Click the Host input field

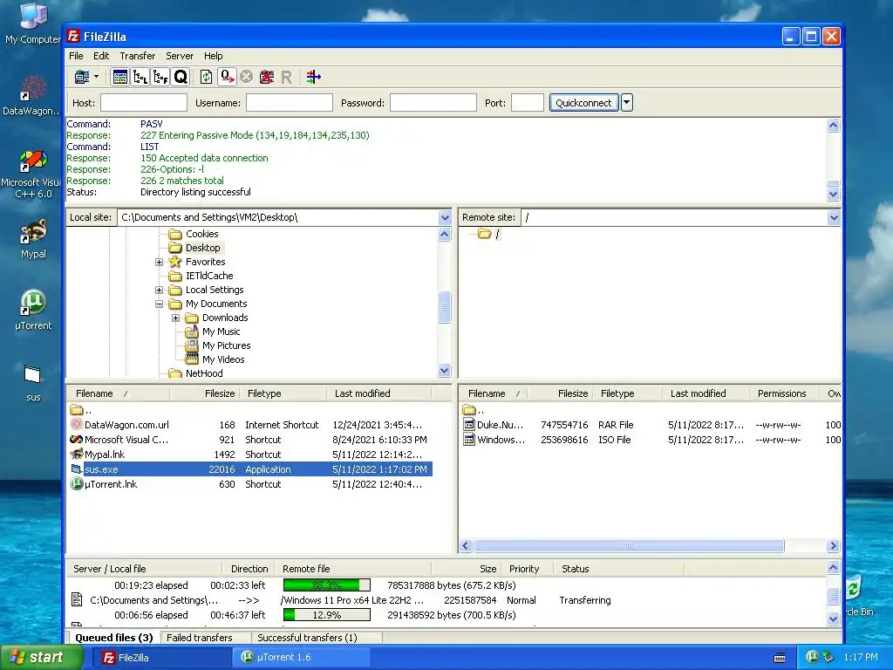coord(144,103)
